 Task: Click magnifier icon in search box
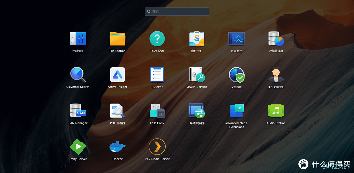click(149, 11)
